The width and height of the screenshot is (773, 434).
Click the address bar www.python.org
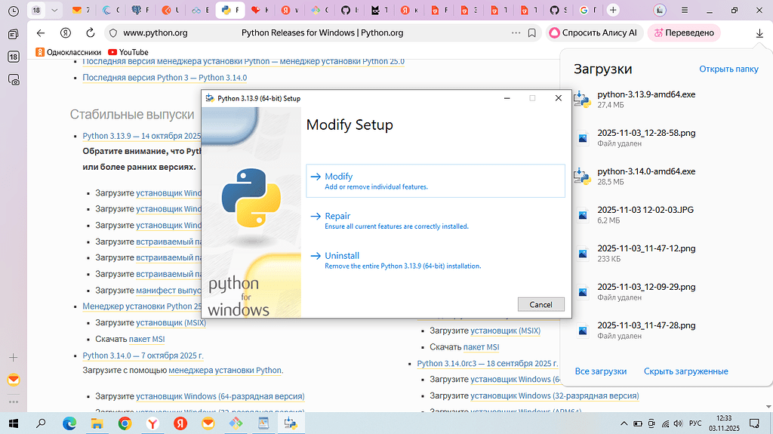155,33
